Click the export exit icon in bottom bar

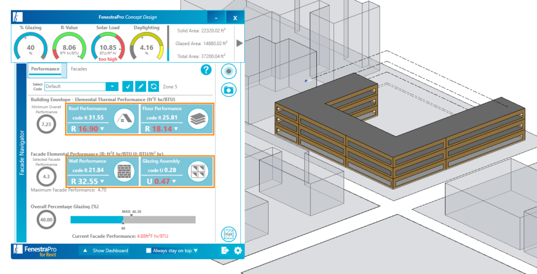pyautogui.click(x=224, y=250)
